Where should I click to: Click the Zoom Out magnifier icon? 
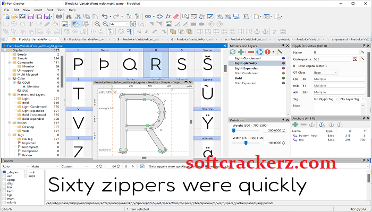pyautogui.click(x=105, y=24)
